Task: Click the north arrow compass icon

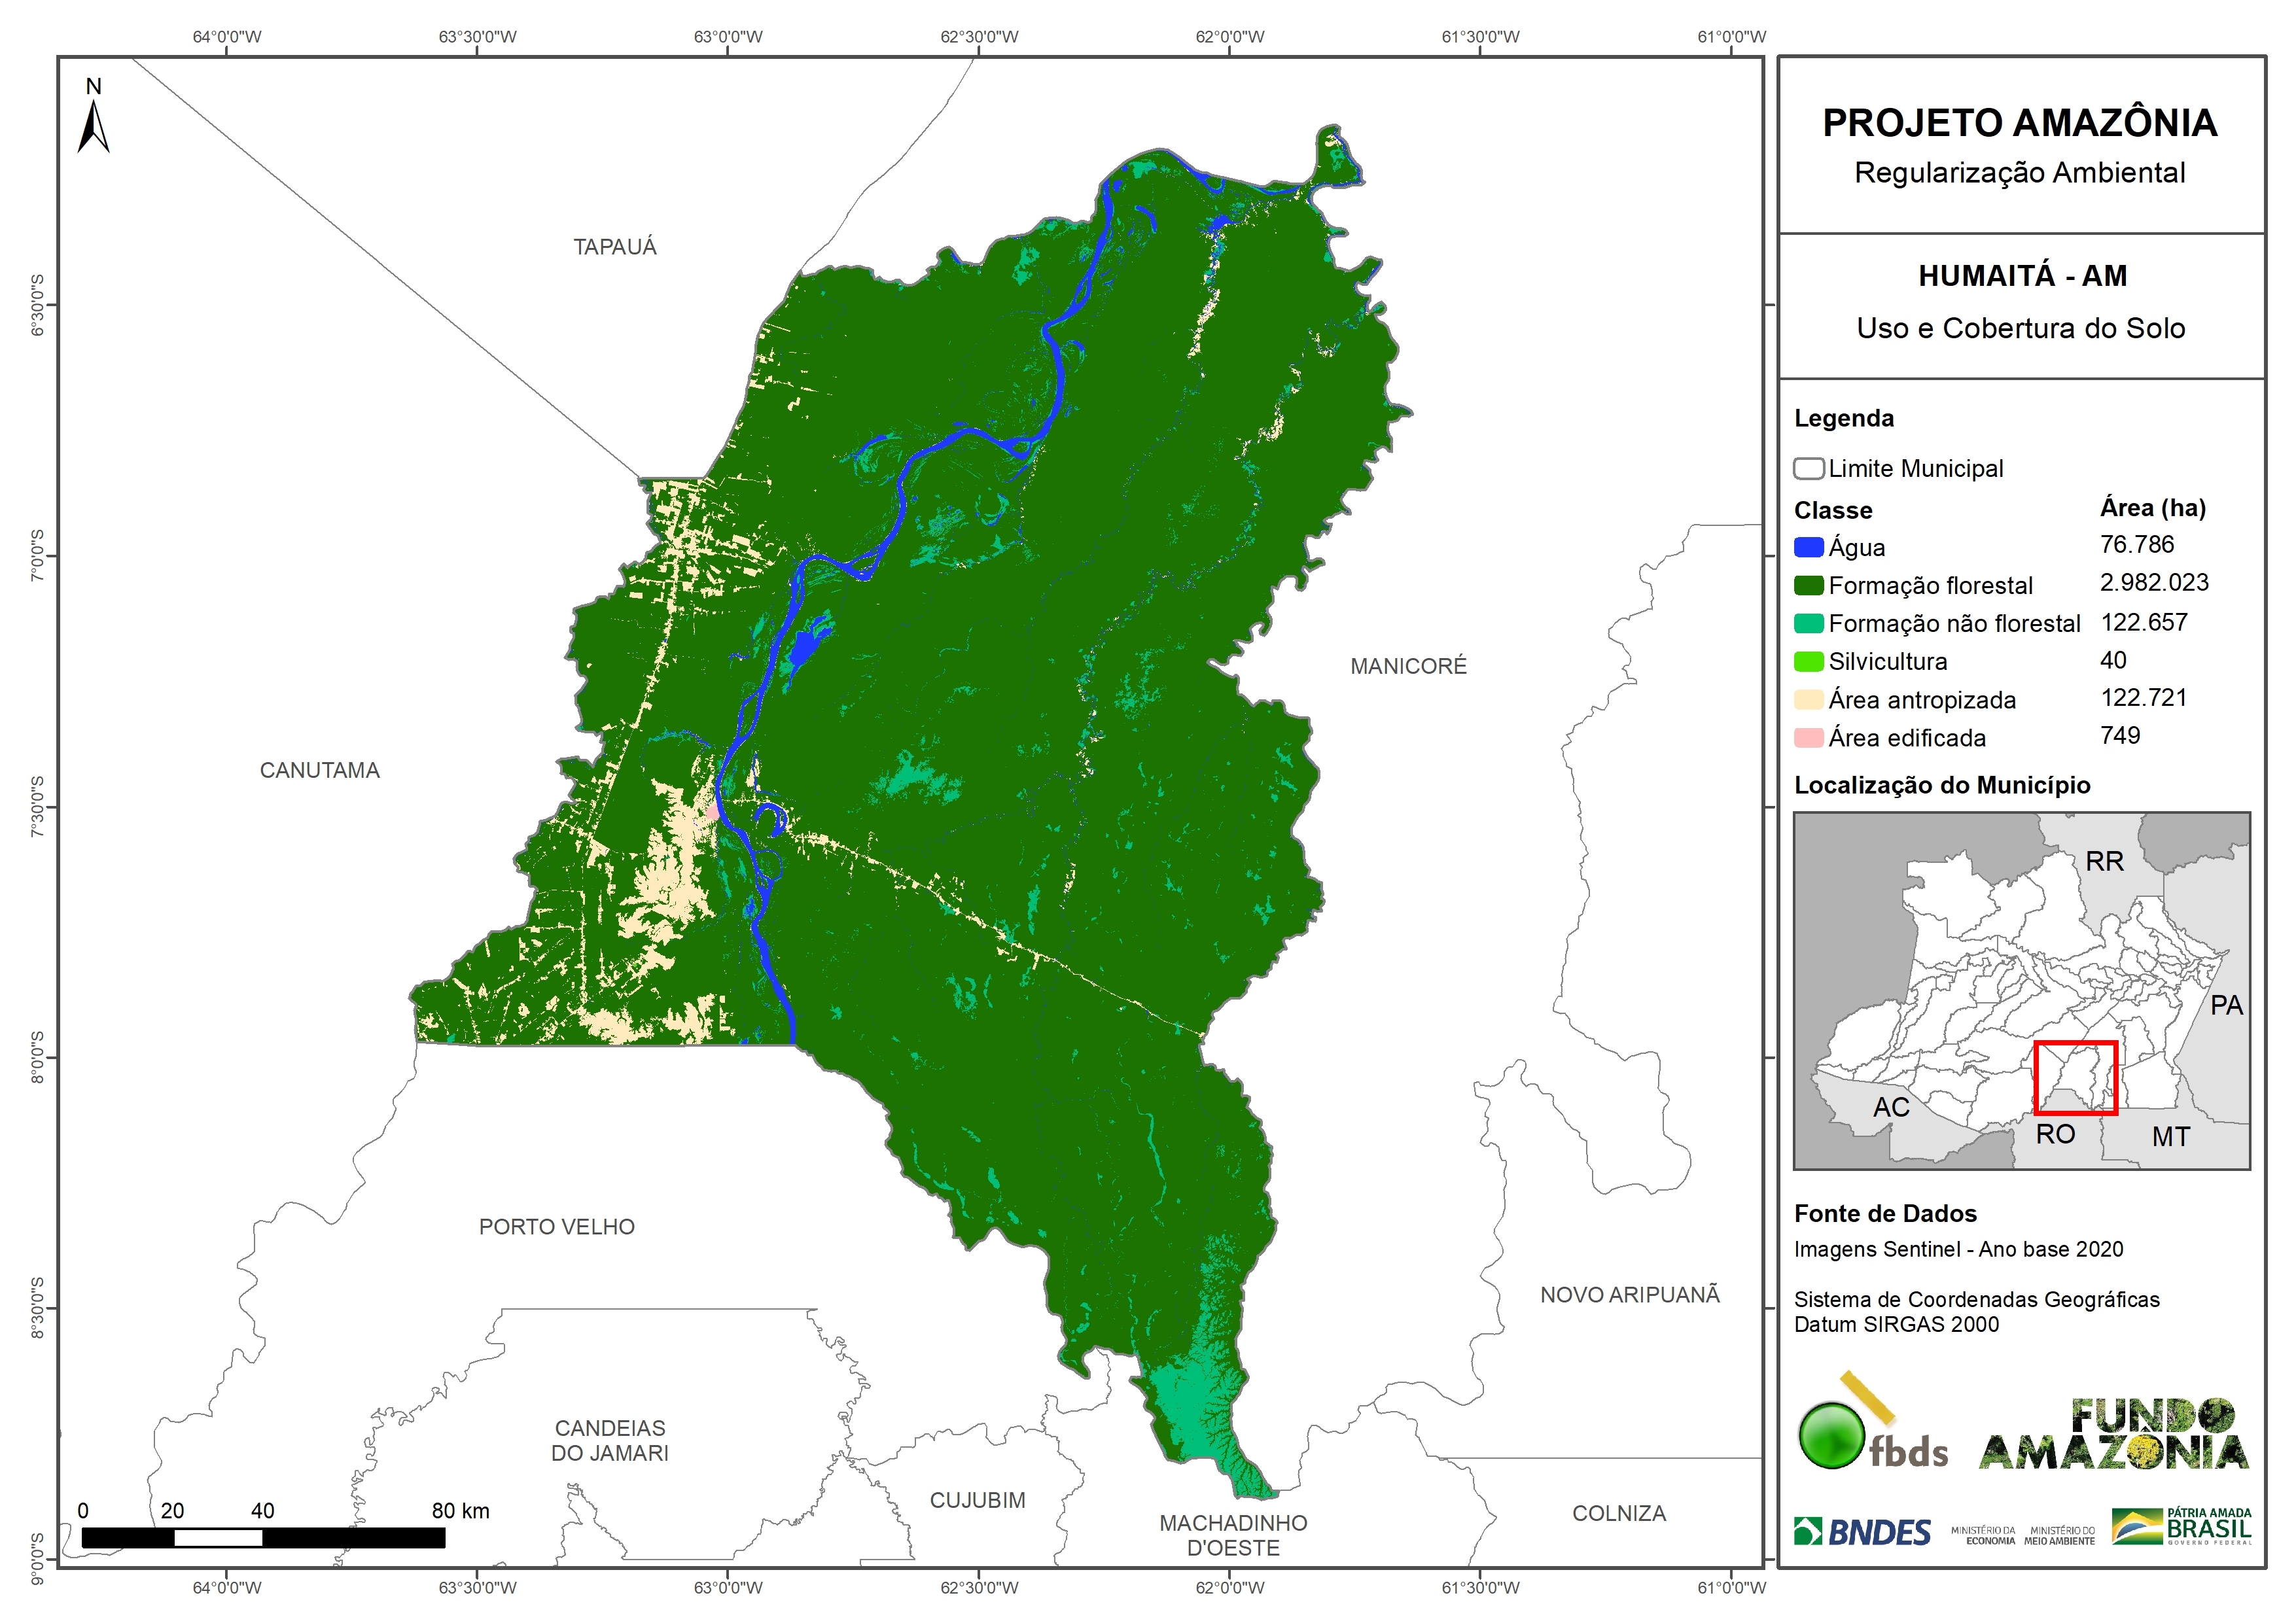Action: click(x=93, y=126)
